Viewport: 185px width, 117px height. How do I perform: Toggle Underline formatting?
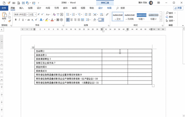[x=23, y=20]
